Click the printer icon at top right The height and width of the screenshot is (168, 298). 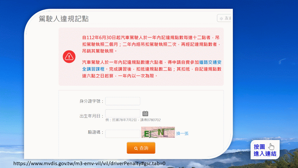(221, 18)
